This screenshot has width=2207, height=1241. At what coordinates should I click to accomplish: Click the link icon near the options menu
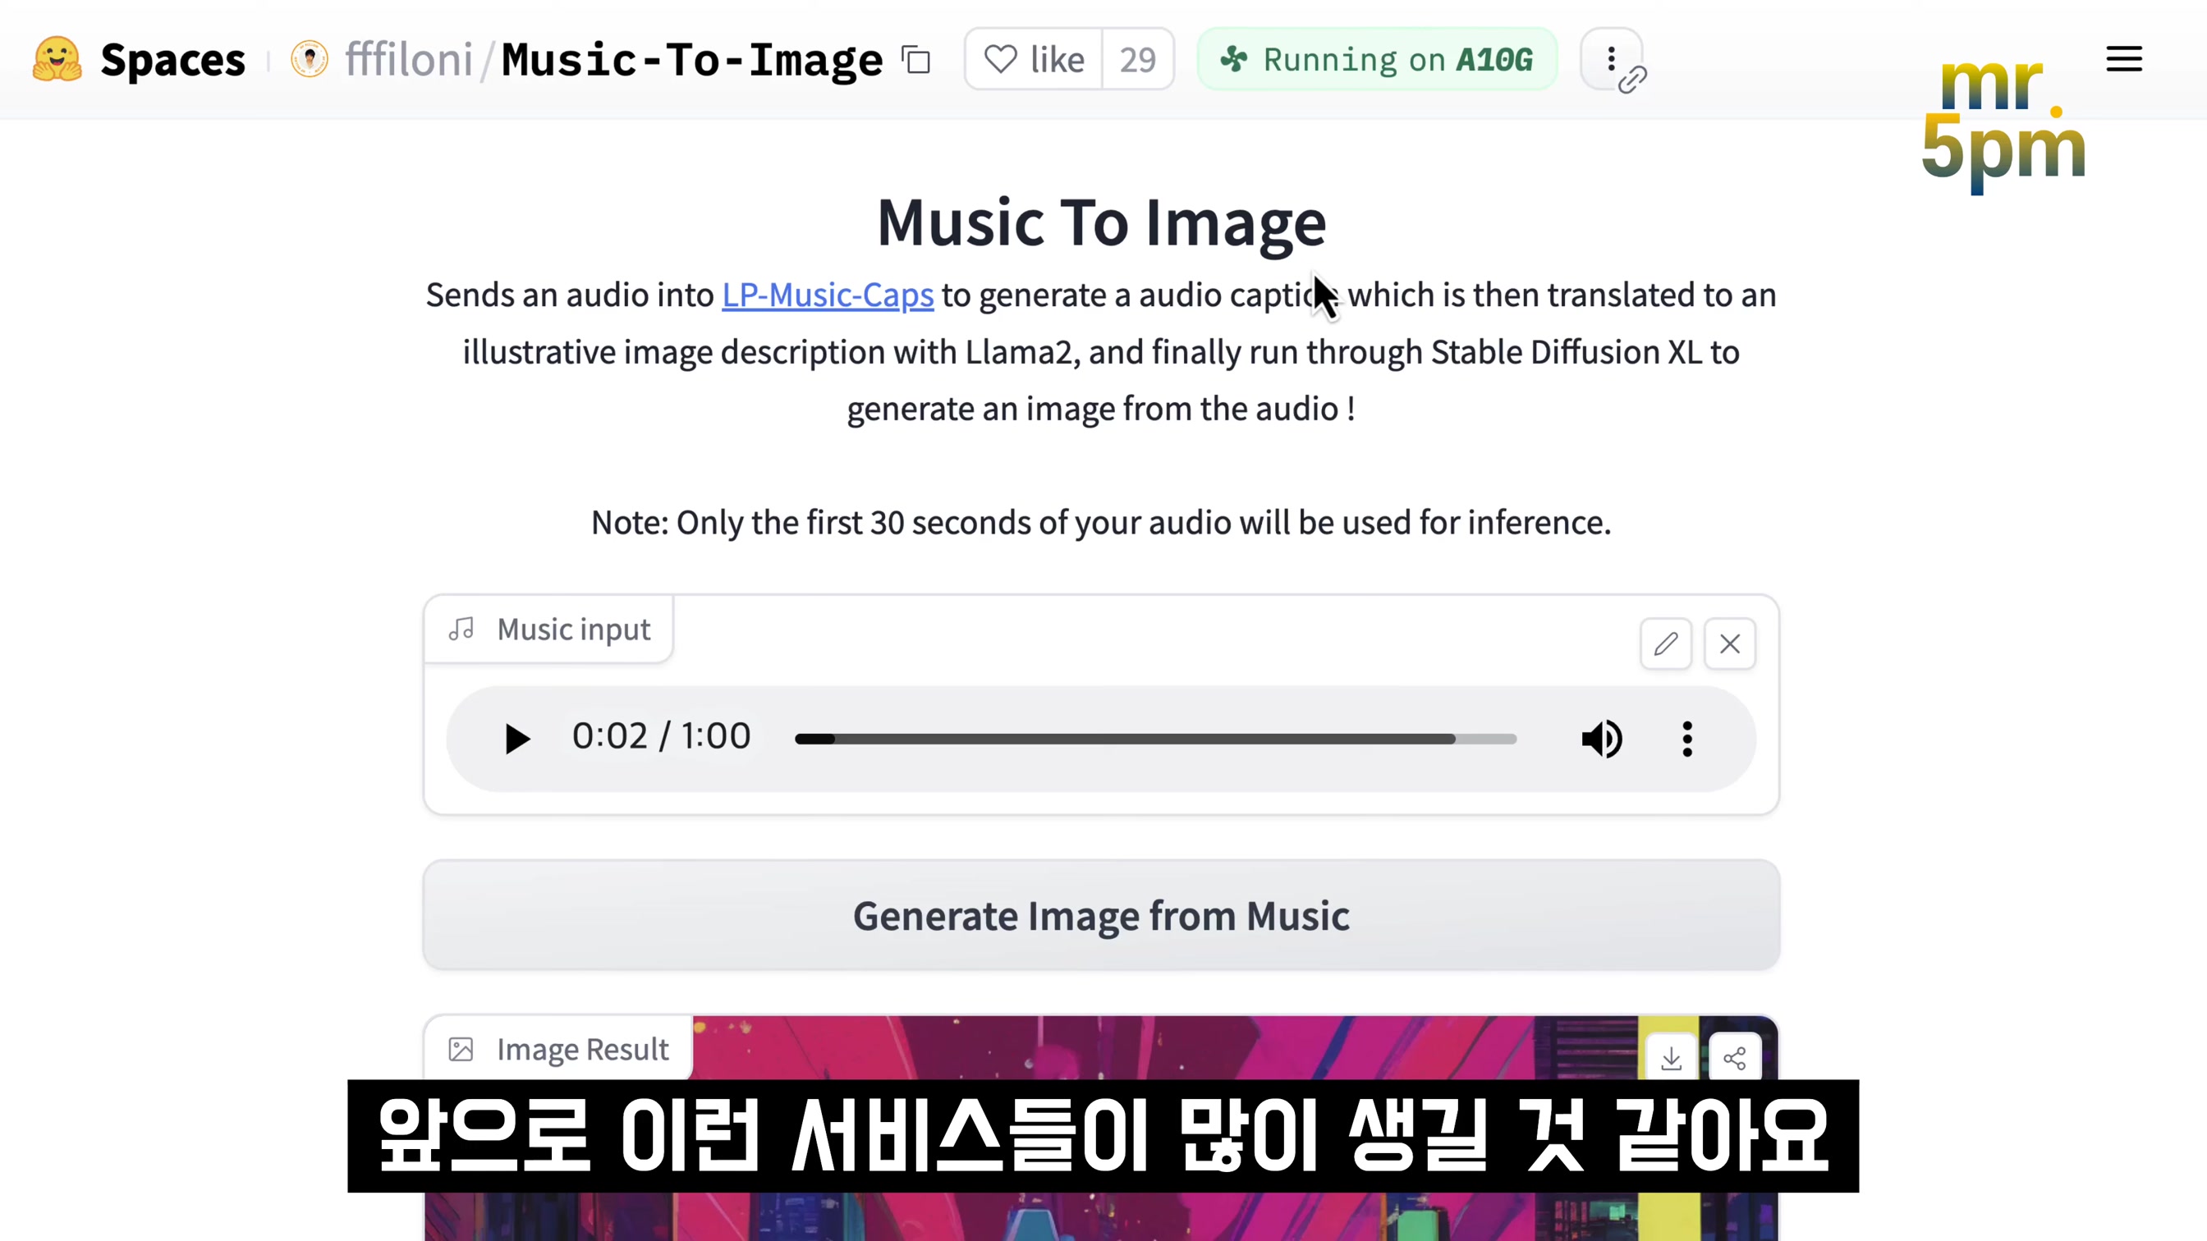(1632, 80)
